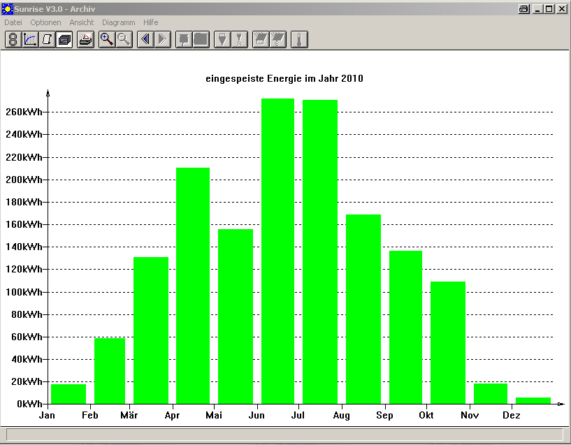Click the single signpost toolbar icon
Viewport: 571px width, 445px height.
click(184, 39)
